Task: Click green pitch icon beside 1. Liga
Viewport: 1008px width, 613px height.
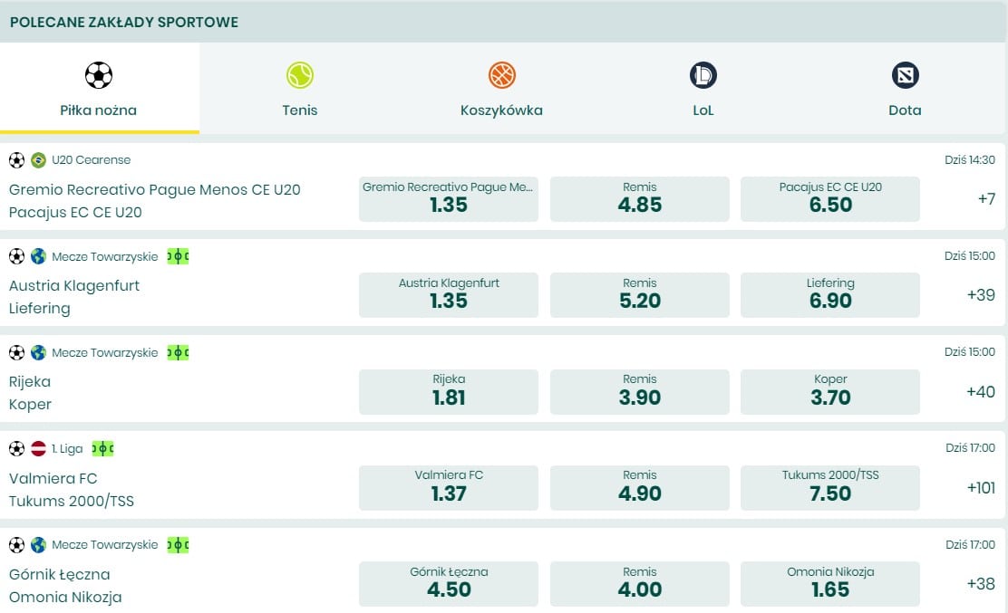Action: tap(102, 448)
